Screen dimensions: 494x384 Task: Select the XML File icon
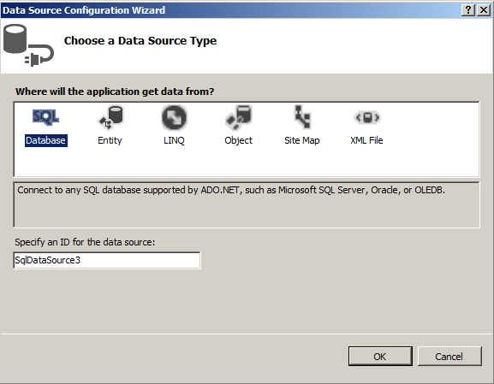(367, 117)
